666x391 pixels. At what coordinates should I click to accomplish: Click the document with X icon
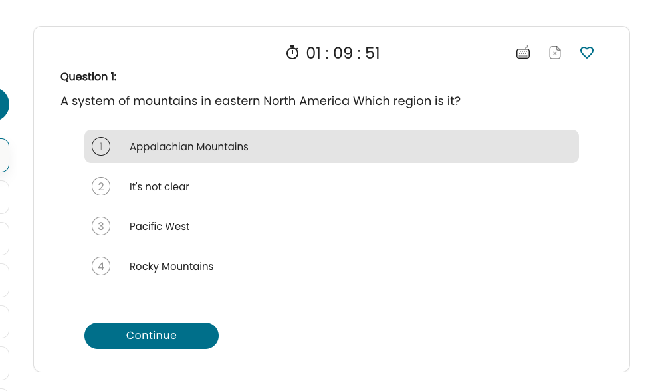coord(555,53)
